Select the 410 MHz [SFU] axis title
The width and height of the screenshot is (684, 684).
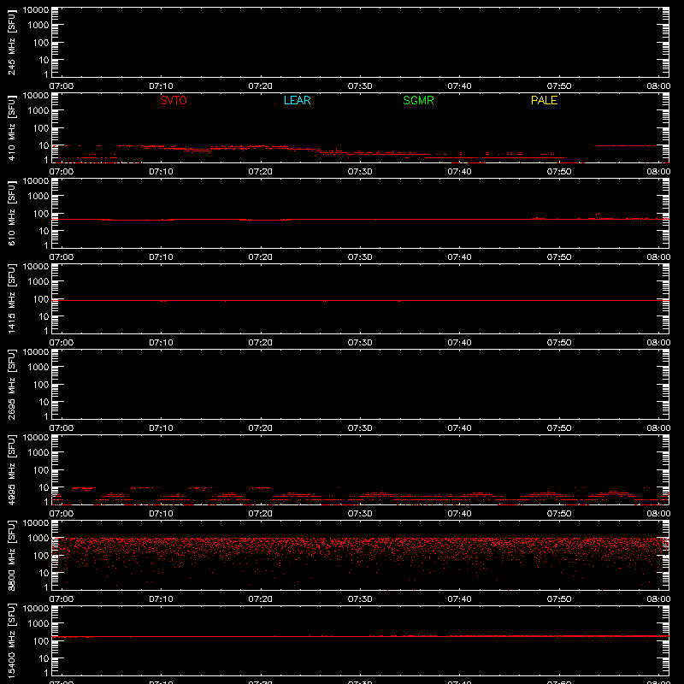coord(12,127)
